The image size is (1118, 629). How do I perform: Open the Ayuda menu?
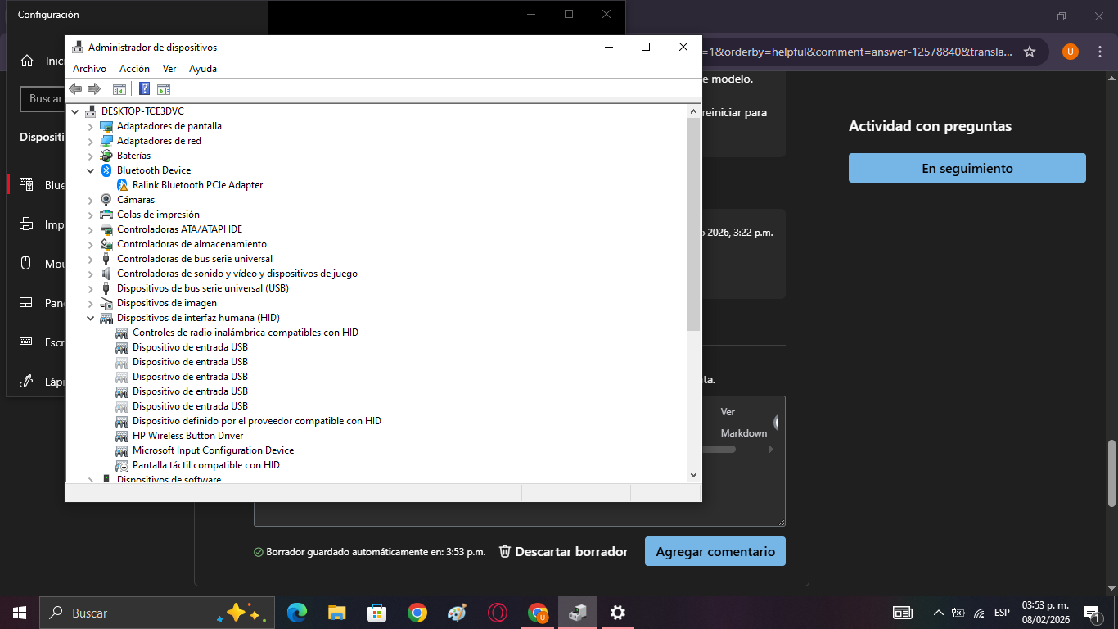[x=203, y=69]
